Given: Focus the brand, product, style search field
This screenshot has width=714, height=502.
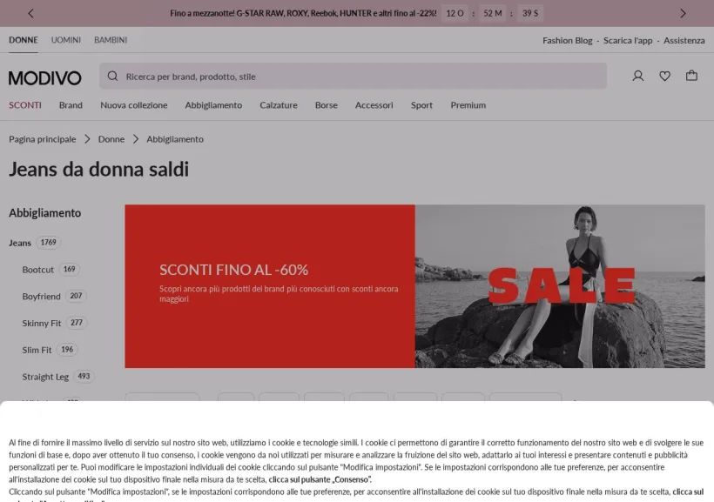Looking at the screenshot, I should (x=353, y=76).
